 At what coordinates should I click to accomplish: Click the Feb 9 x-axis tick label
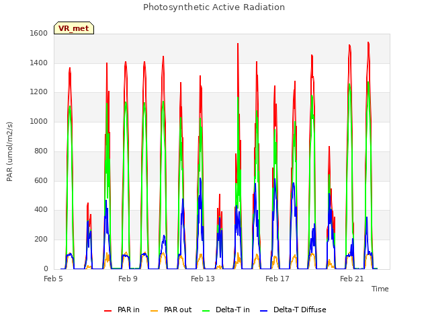click(128, 279)
